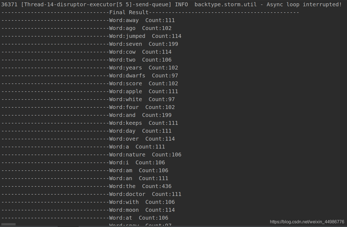Select the 'Final Result' header line
Viewport: 347px width, 227px height.
coord(150,12)
